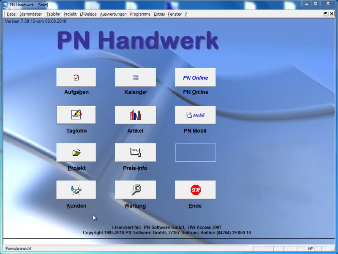Expand the Auswertungen menu
Screen dimensions: 338x254
click(x=113, y=14)
